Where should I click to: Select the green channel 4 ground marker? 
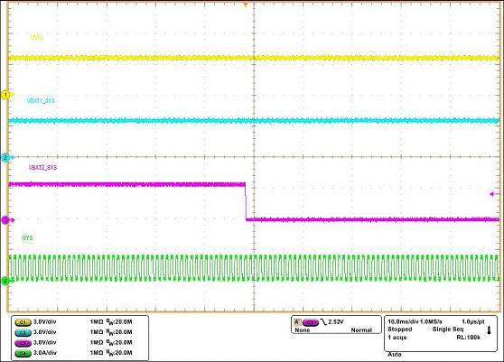(5, 282)
